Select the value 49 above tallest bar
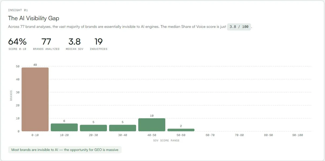The image size is (325, 161). pos(35,64)
